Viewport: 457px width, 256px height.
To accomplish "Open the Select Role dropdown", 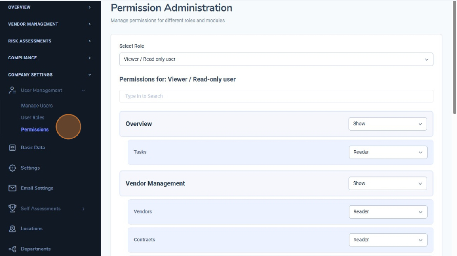I will 276,59.
